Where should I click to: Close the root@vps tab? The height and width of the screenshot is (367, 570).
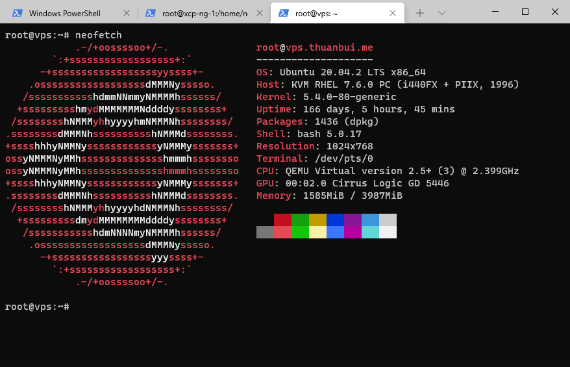[393, 13]
